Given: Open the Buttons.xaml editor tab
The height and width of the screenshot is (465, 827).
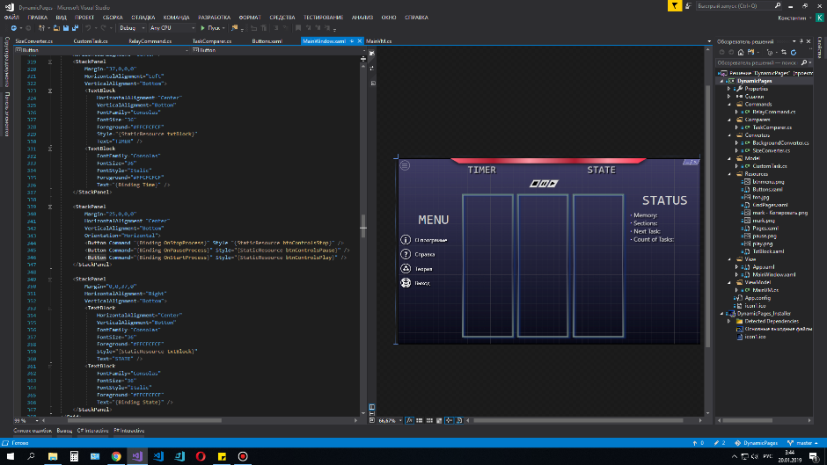Looking at the screenshot, I should pyautogui.click(x=267, y=40).
